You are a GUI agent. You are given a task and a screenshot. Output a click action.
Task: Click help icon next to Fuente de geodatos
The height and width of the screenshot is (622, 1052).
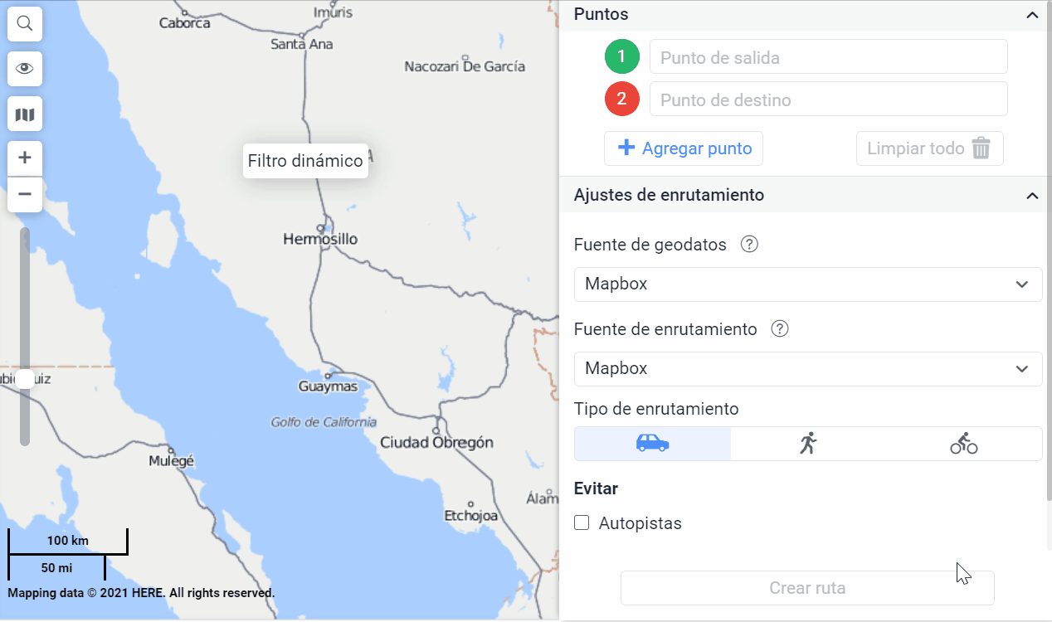point(749,245)
